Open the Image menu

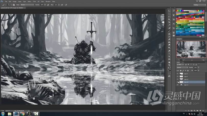(15, 2)
